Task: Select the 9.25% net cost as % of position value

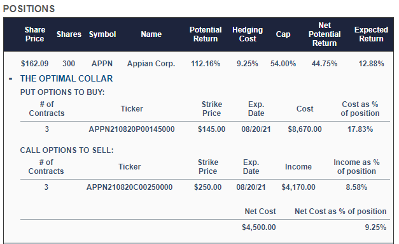Action: [375, 227]
